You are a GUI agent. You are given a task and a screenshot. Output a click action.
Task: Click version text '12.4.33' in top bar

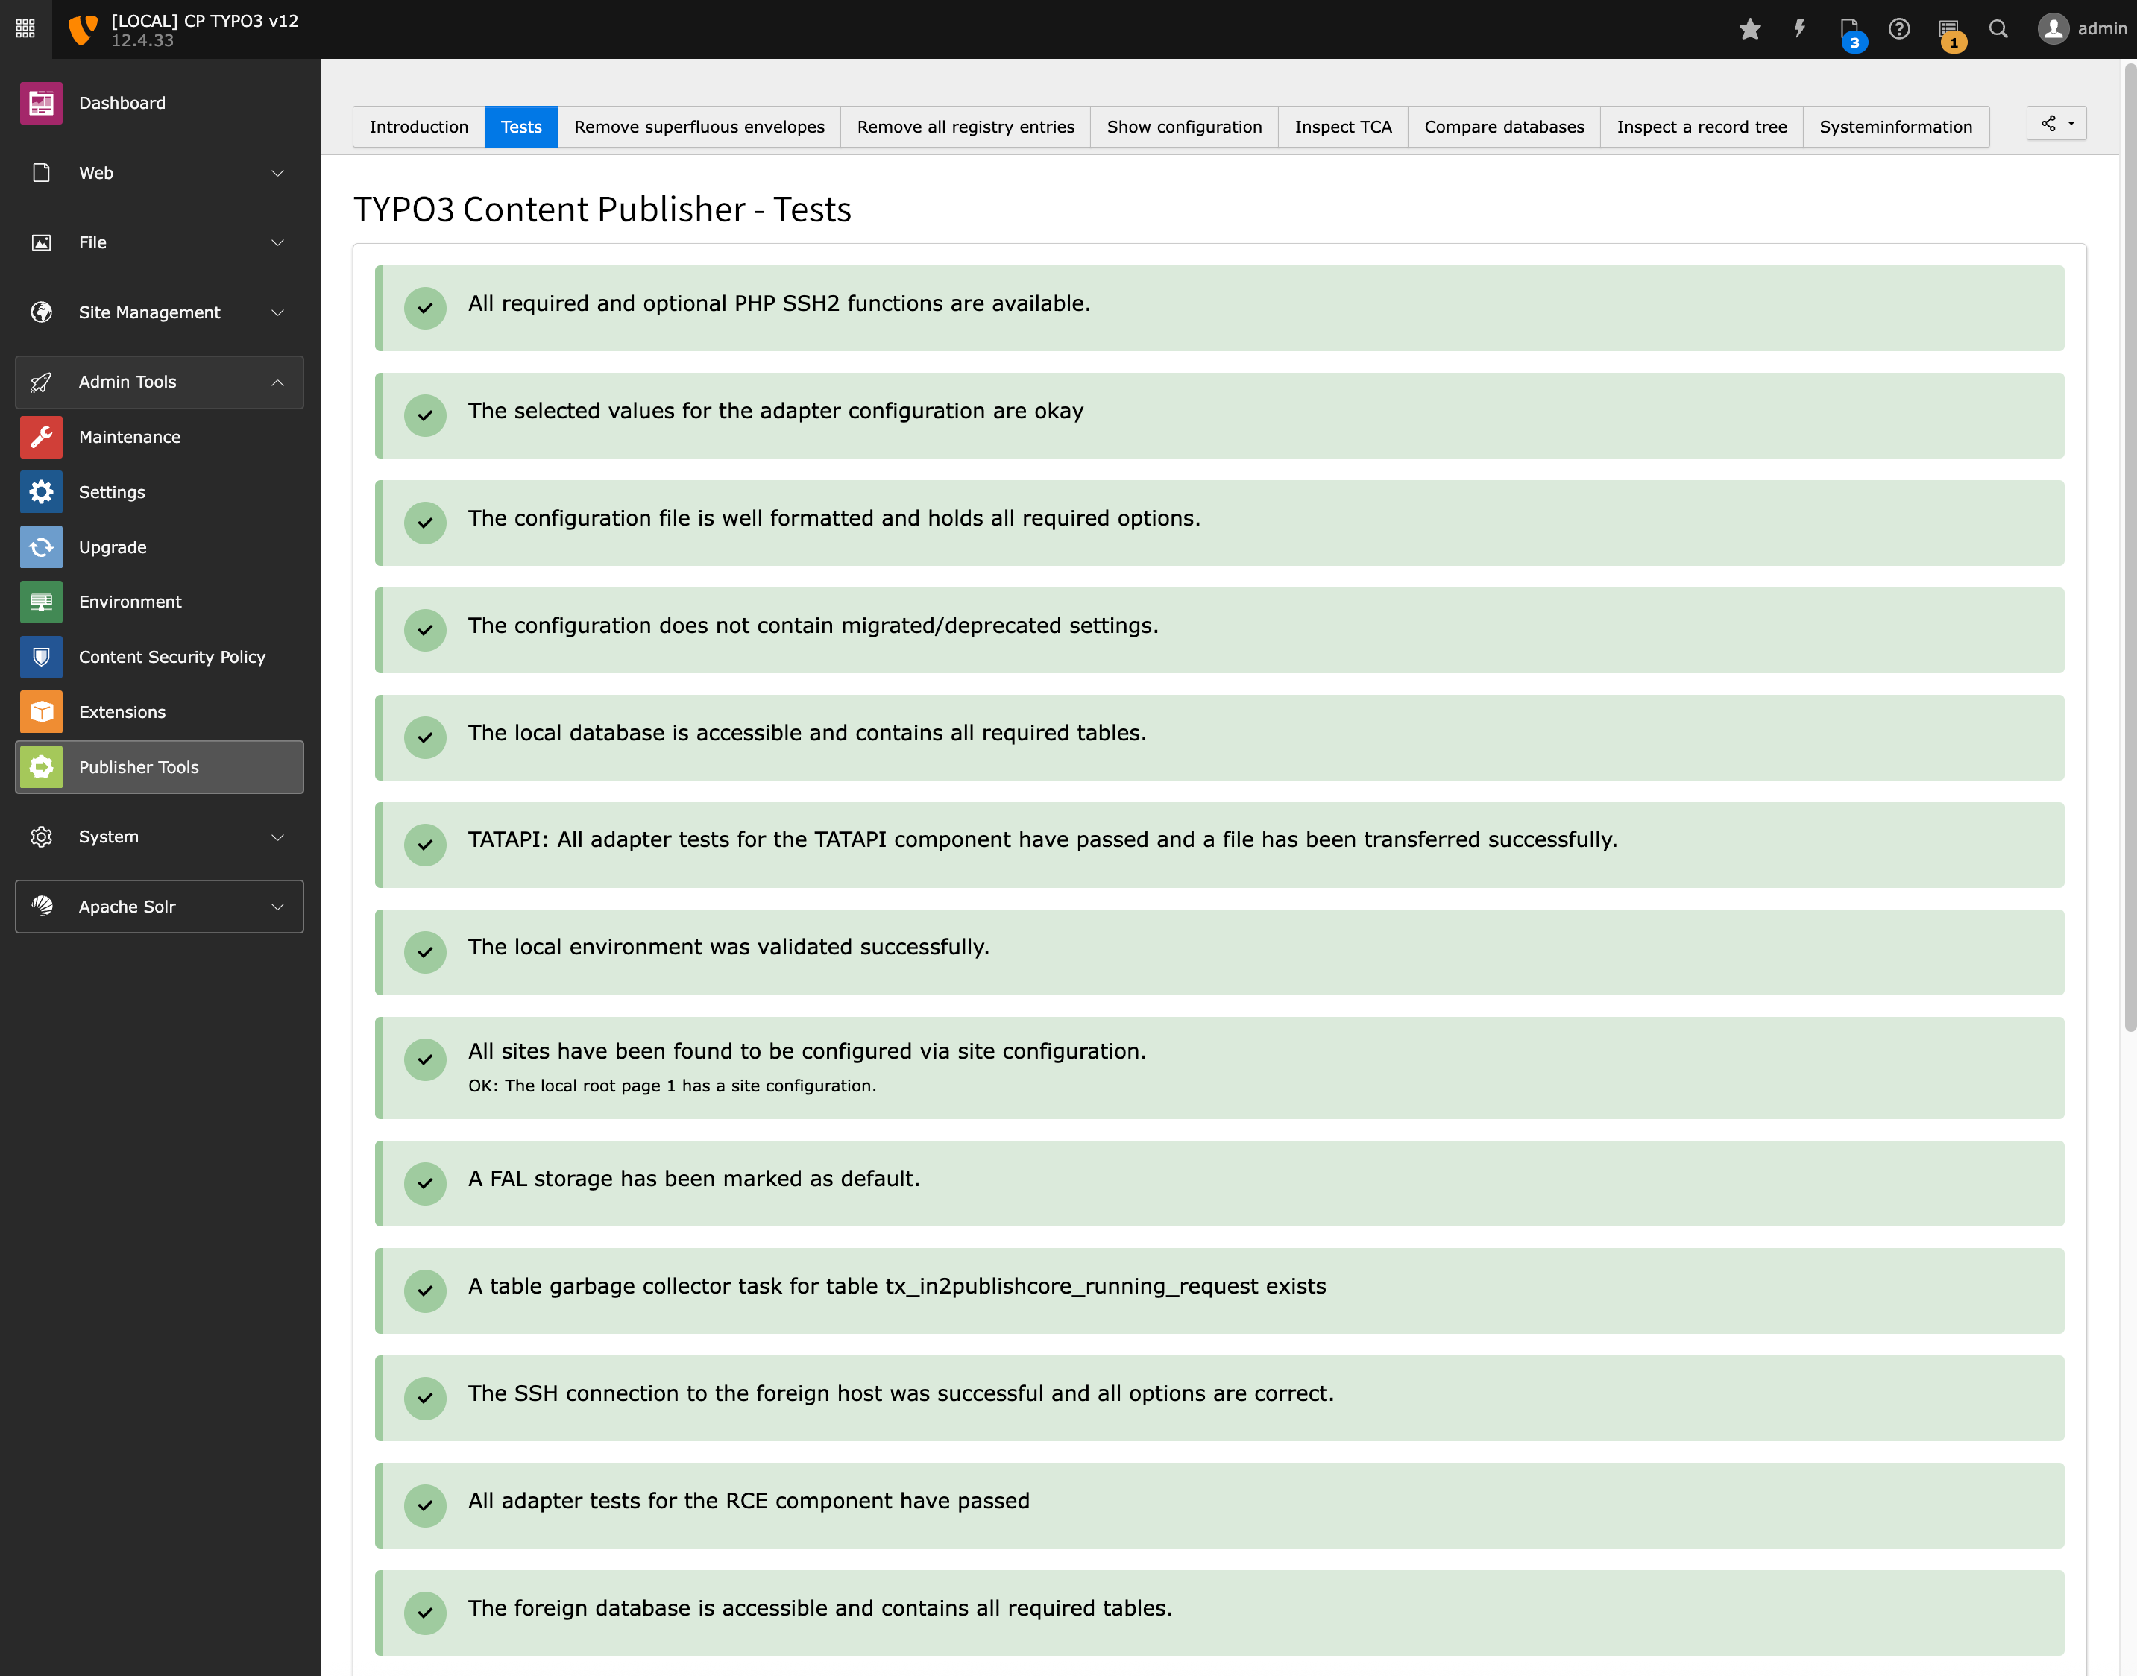pos(142,40)
